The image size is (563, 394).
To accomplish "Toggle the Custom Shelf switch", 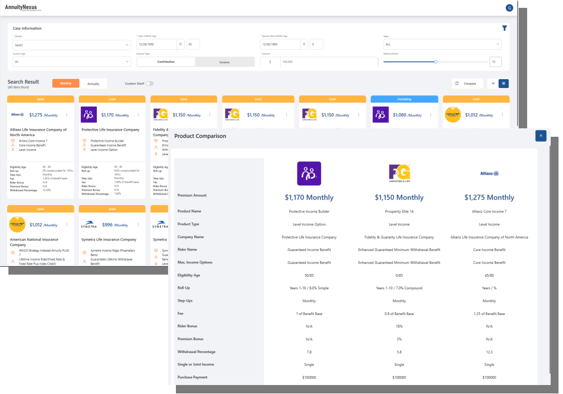I will click(x=150, y=84).
